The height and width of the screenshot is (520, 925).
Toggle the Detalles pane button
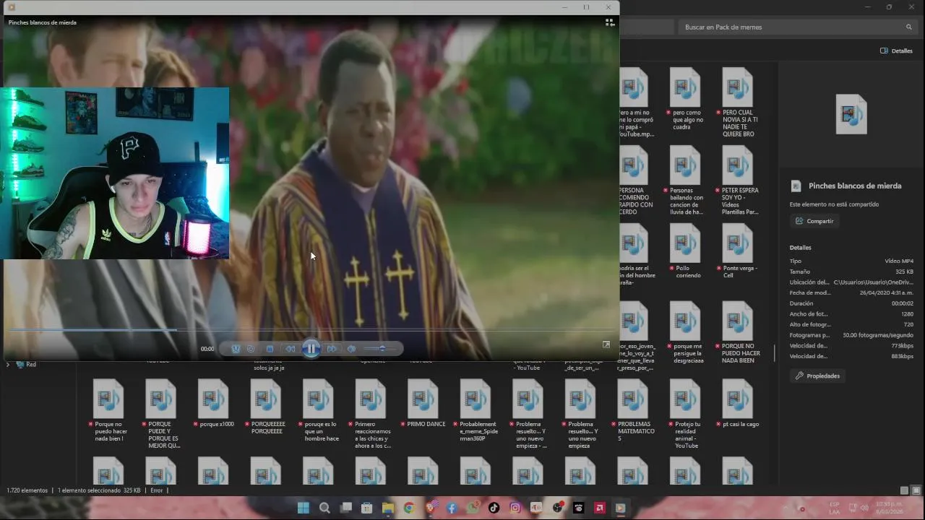click(x=896, y=51)
